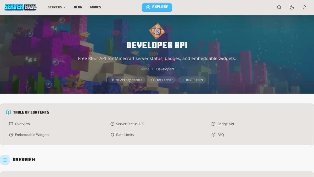Jump to Overview in table of contents
The height and width of the screenshot is (177, 314).
click(x=20, y=124)
